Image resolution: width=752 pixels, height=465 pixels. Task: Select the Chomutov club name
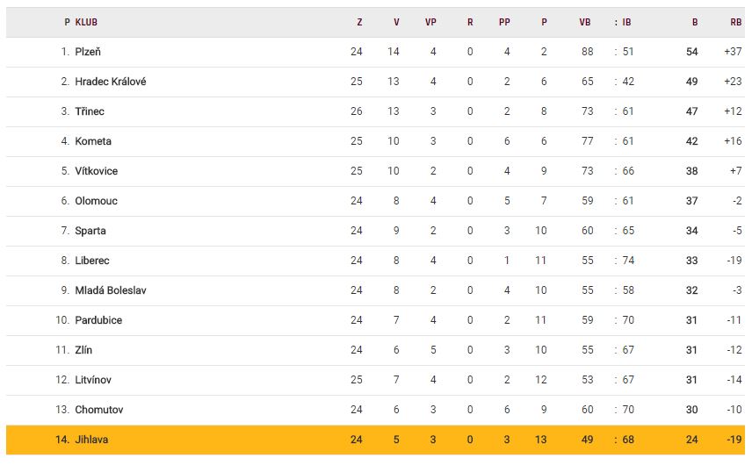click(x=99, y=410)
